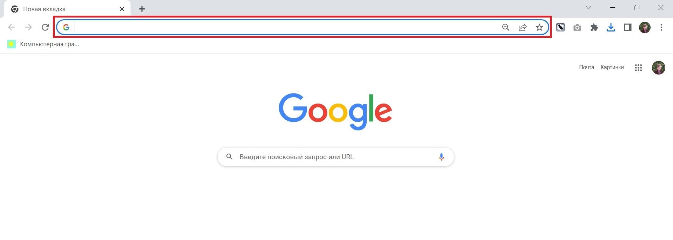
Task: Toggle the browser side panel
Action: pos(628,27)
